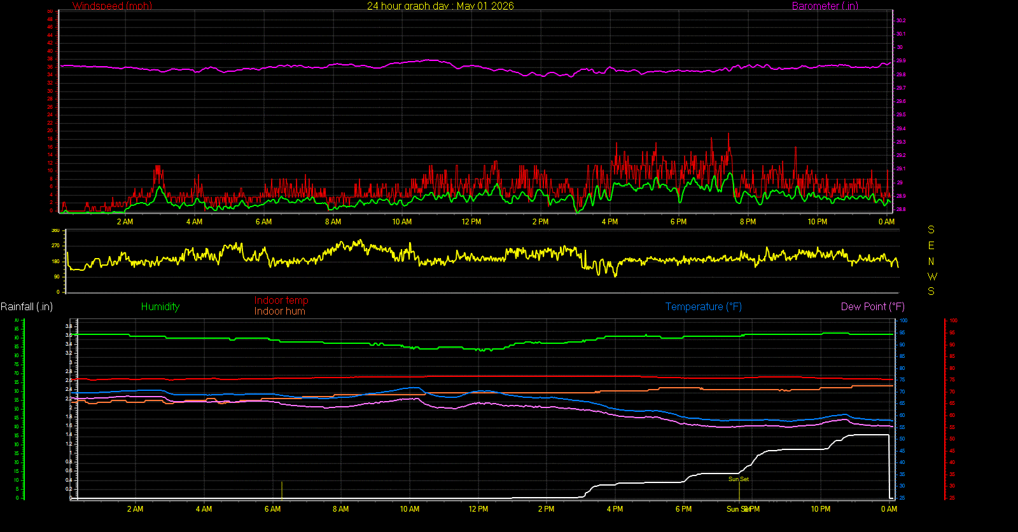This screenshot has width=1018, height=532.
Task: Click the 'E' wind direction label
Action: coord(931,245)
